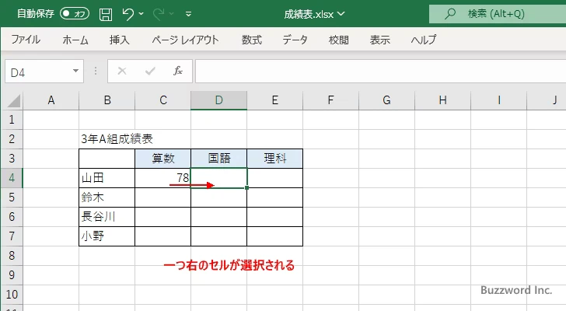
Task: Click the fill handle of cell D4
Action: click(247, 187)
